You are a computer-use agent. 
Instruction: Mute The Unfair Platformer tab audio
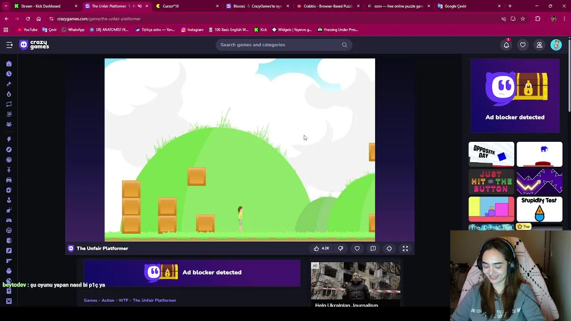[140, 6]
